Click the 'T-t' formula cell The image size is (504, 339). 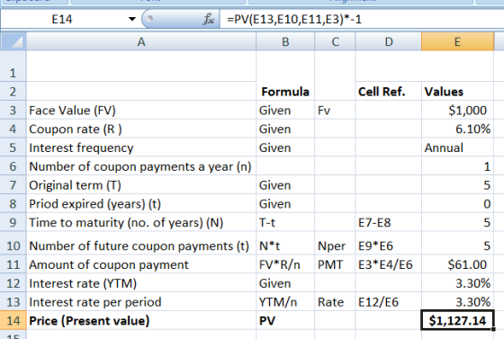pos(285,222)
